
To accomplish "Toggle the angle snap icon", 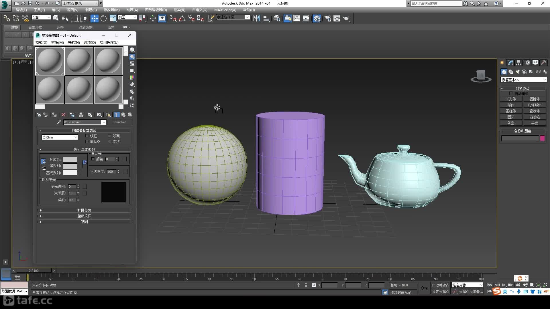I will click(182, 18).
